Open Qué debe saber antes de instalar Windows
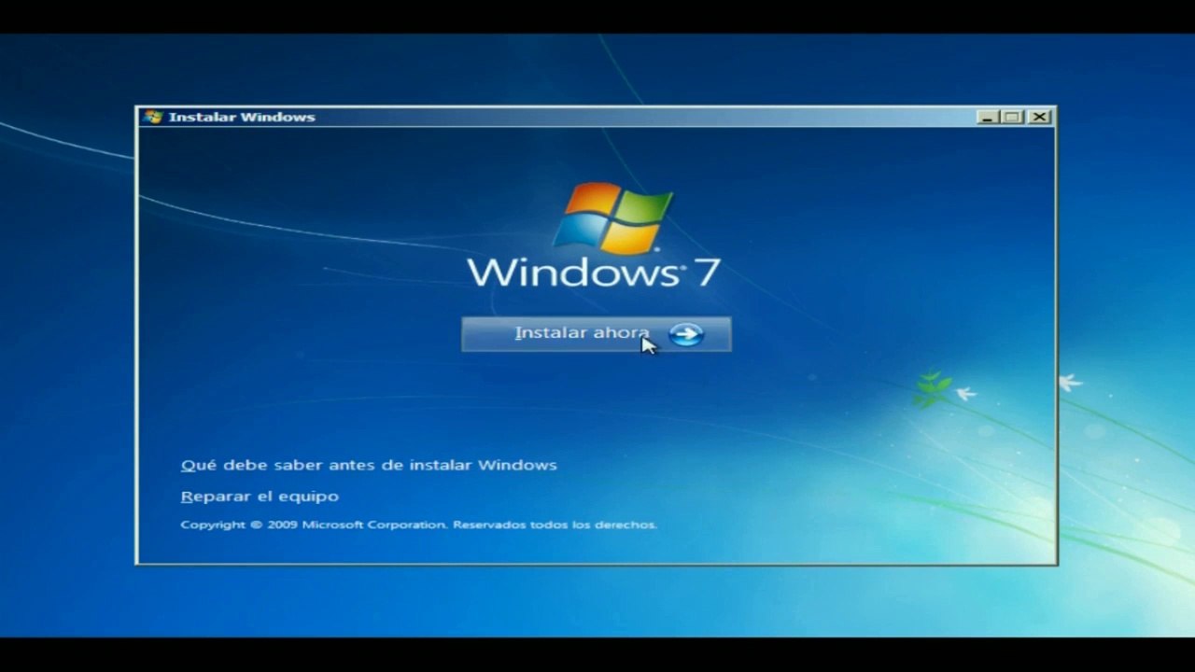The image size is (1195, 672). click(369, 465)
